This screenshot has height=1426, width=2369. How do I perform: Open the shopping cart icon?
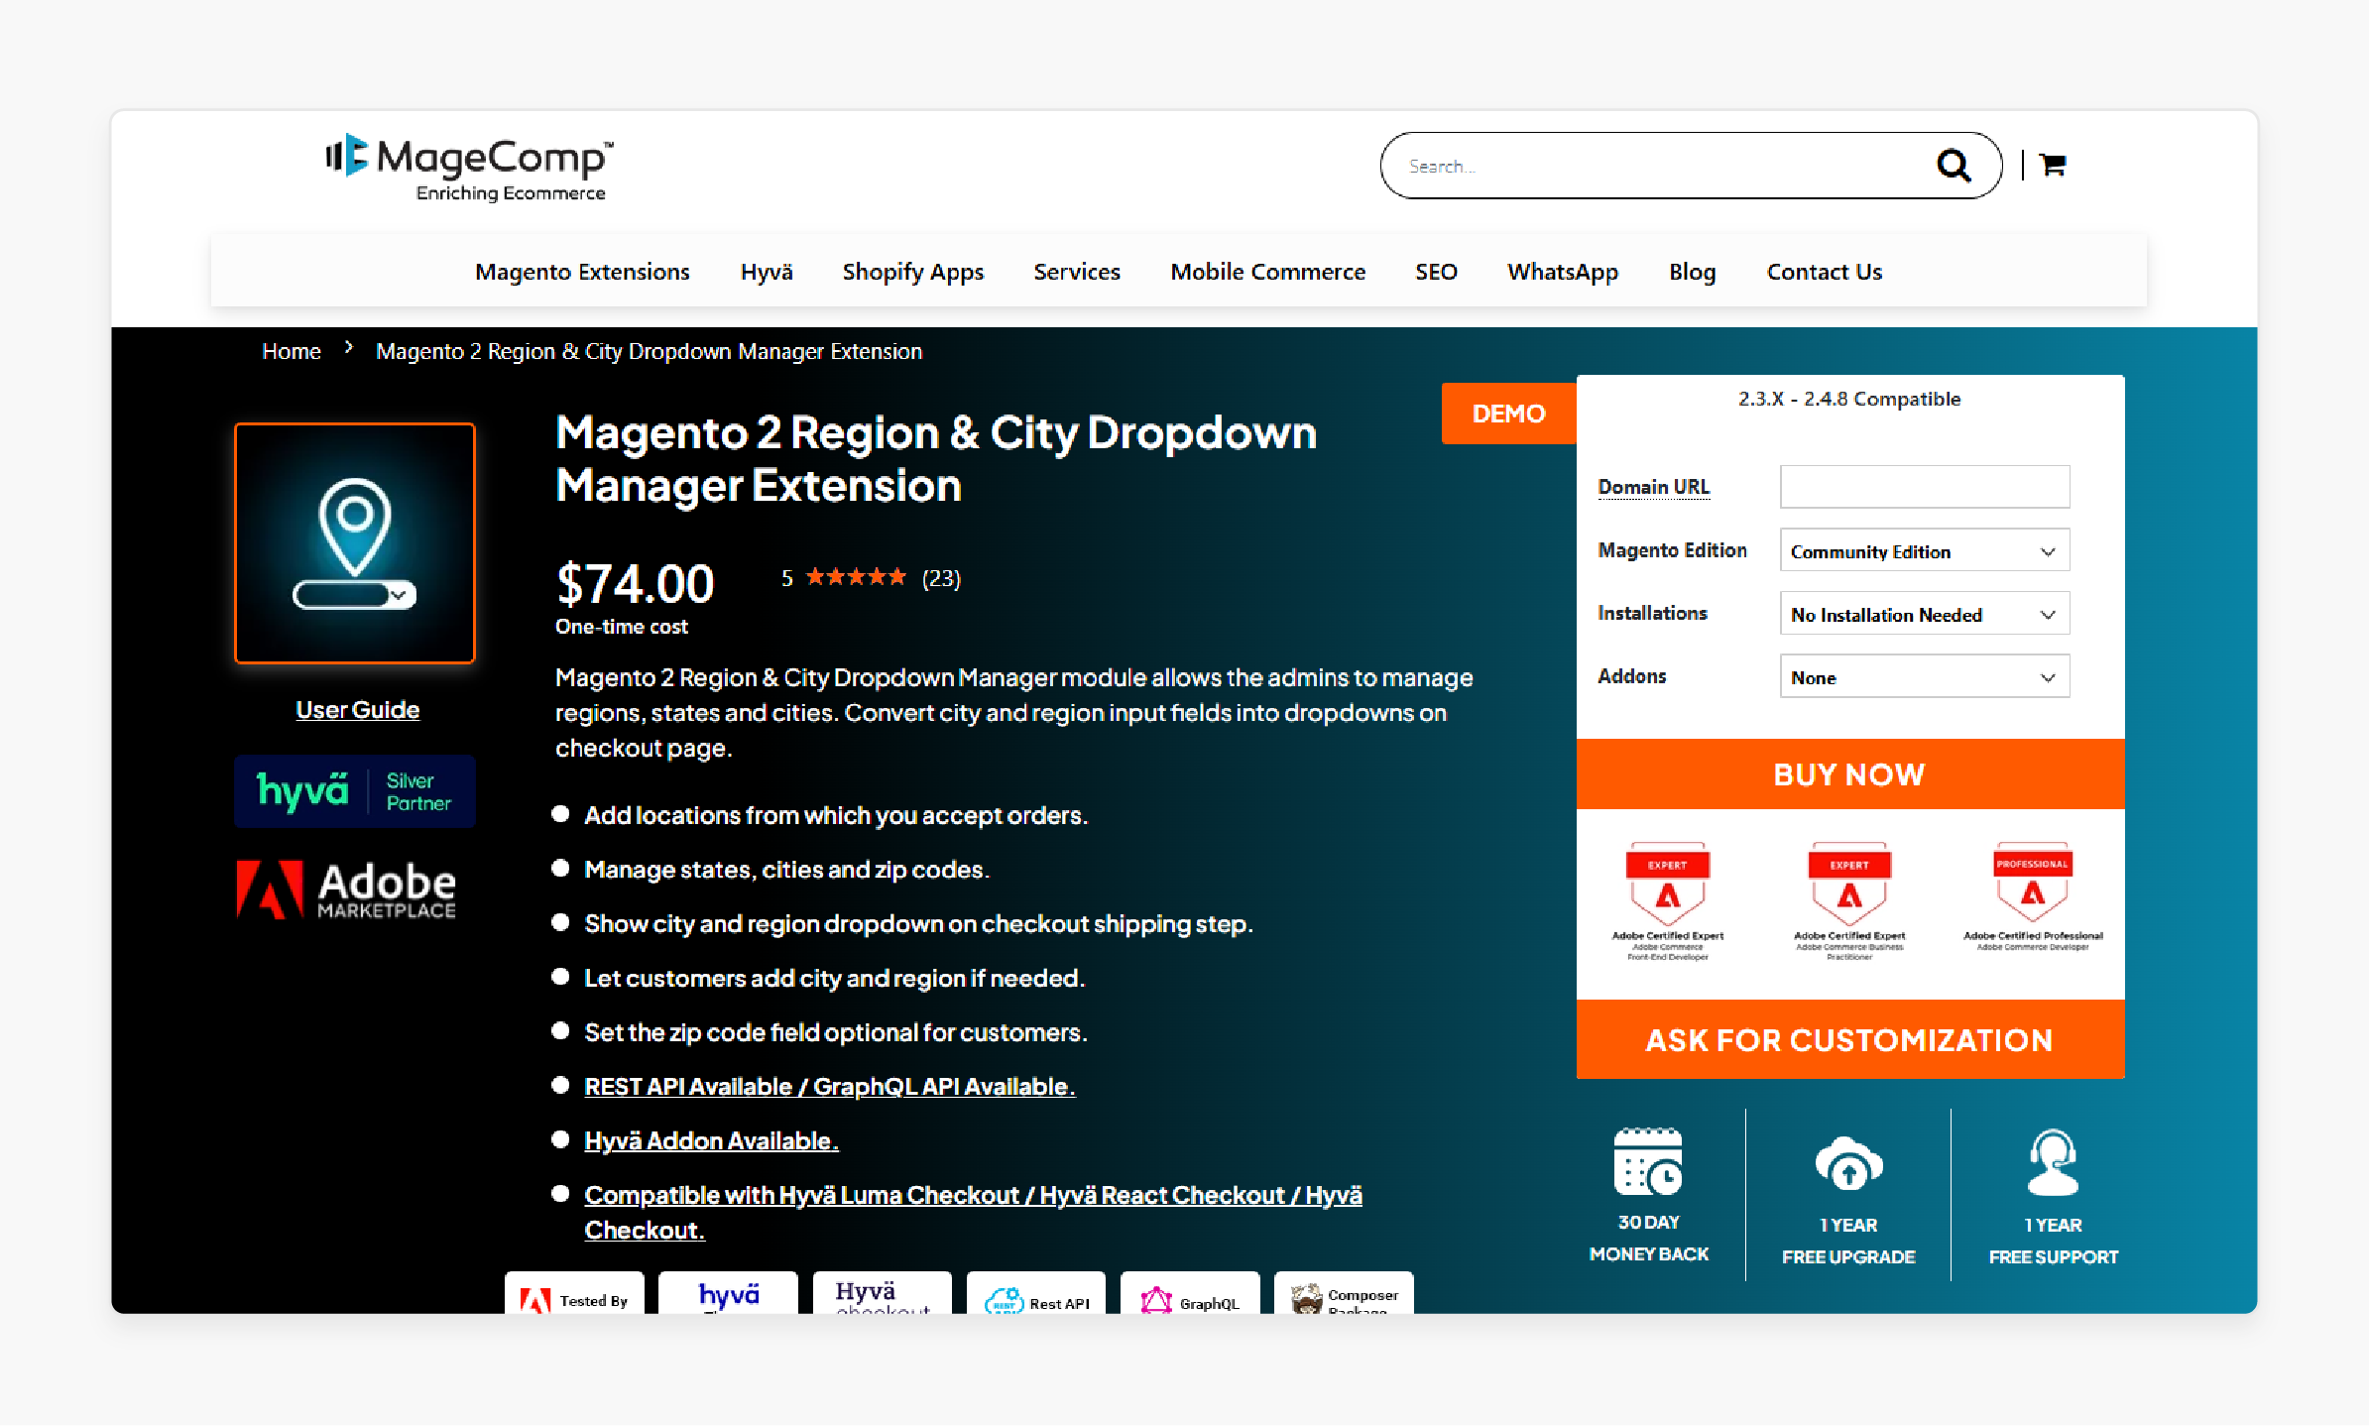coord(2053,165)
